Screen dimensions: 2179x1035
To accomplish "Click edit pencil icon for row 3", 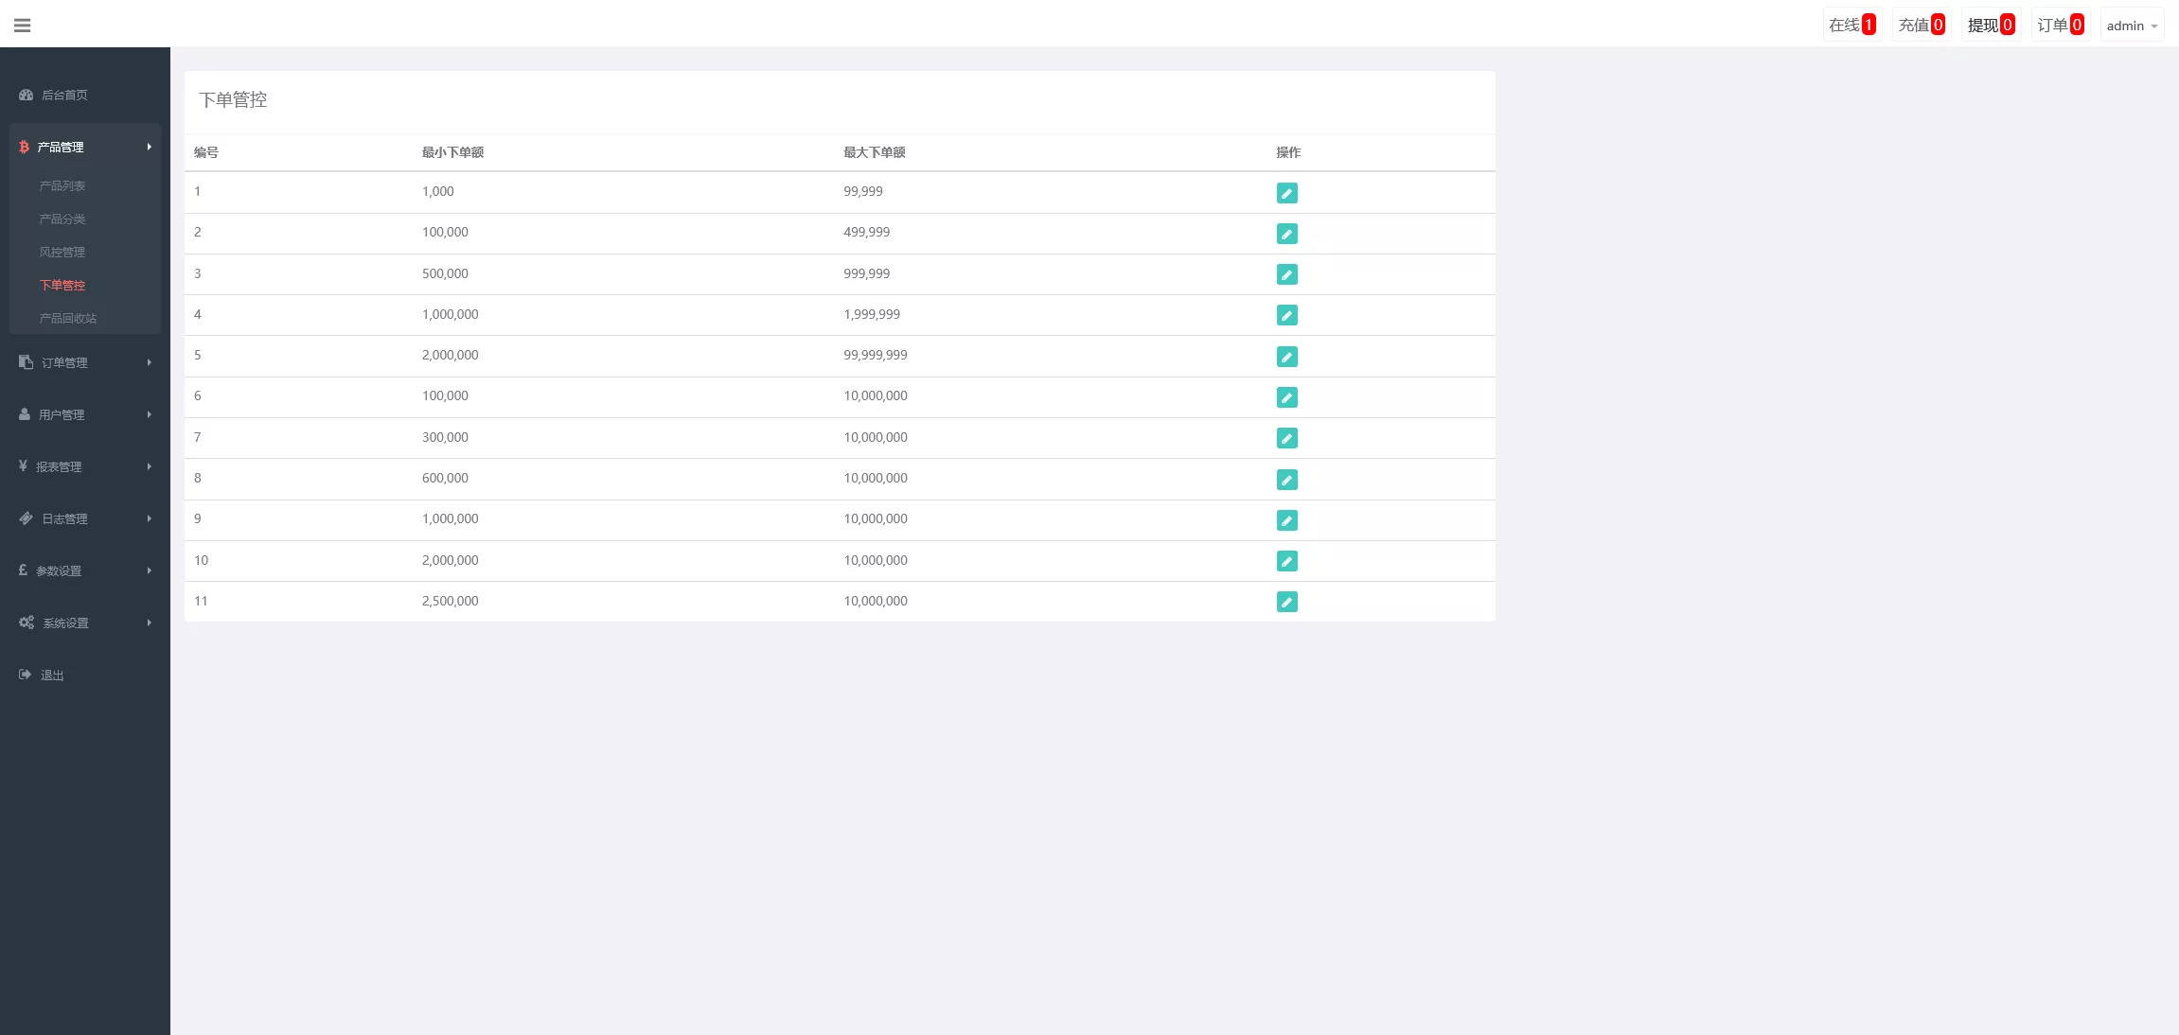I will [1286, 274].
